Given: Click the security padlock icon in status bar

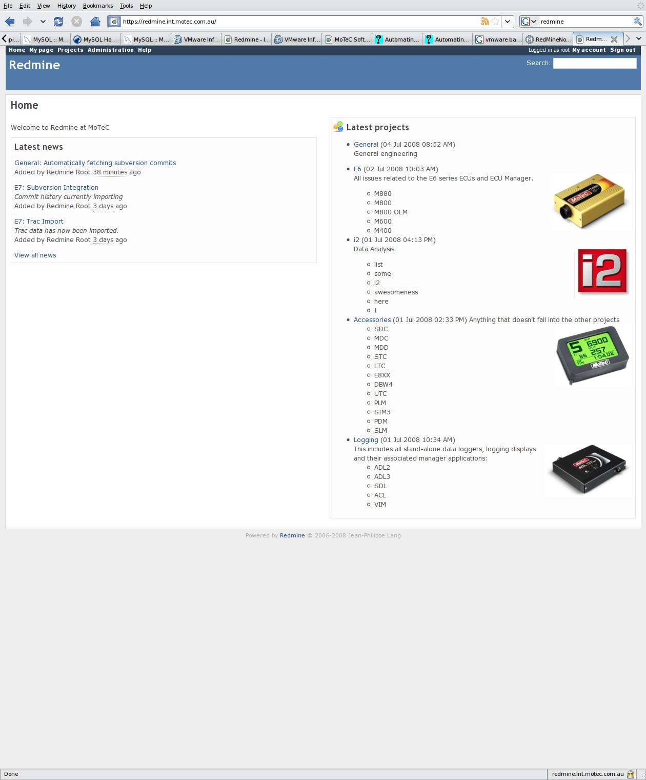Looking at the screenshot, I should 631,774.
